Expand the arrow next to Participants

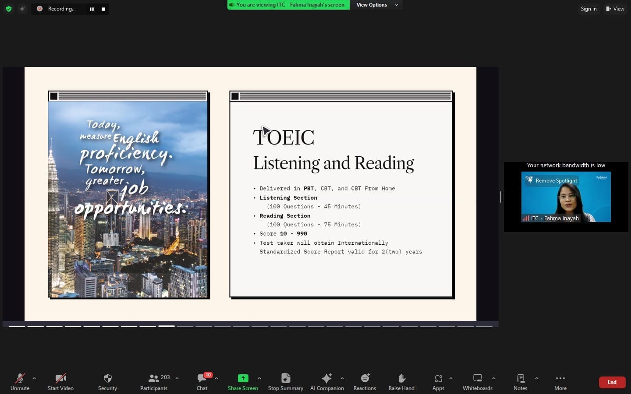(177, 378)
